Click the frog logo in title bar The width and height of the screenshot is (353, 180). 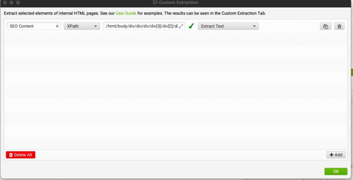tap(155, 2)
